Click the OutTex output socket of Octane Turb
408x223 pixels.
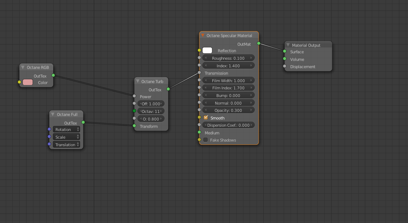[x=168, y=89]
